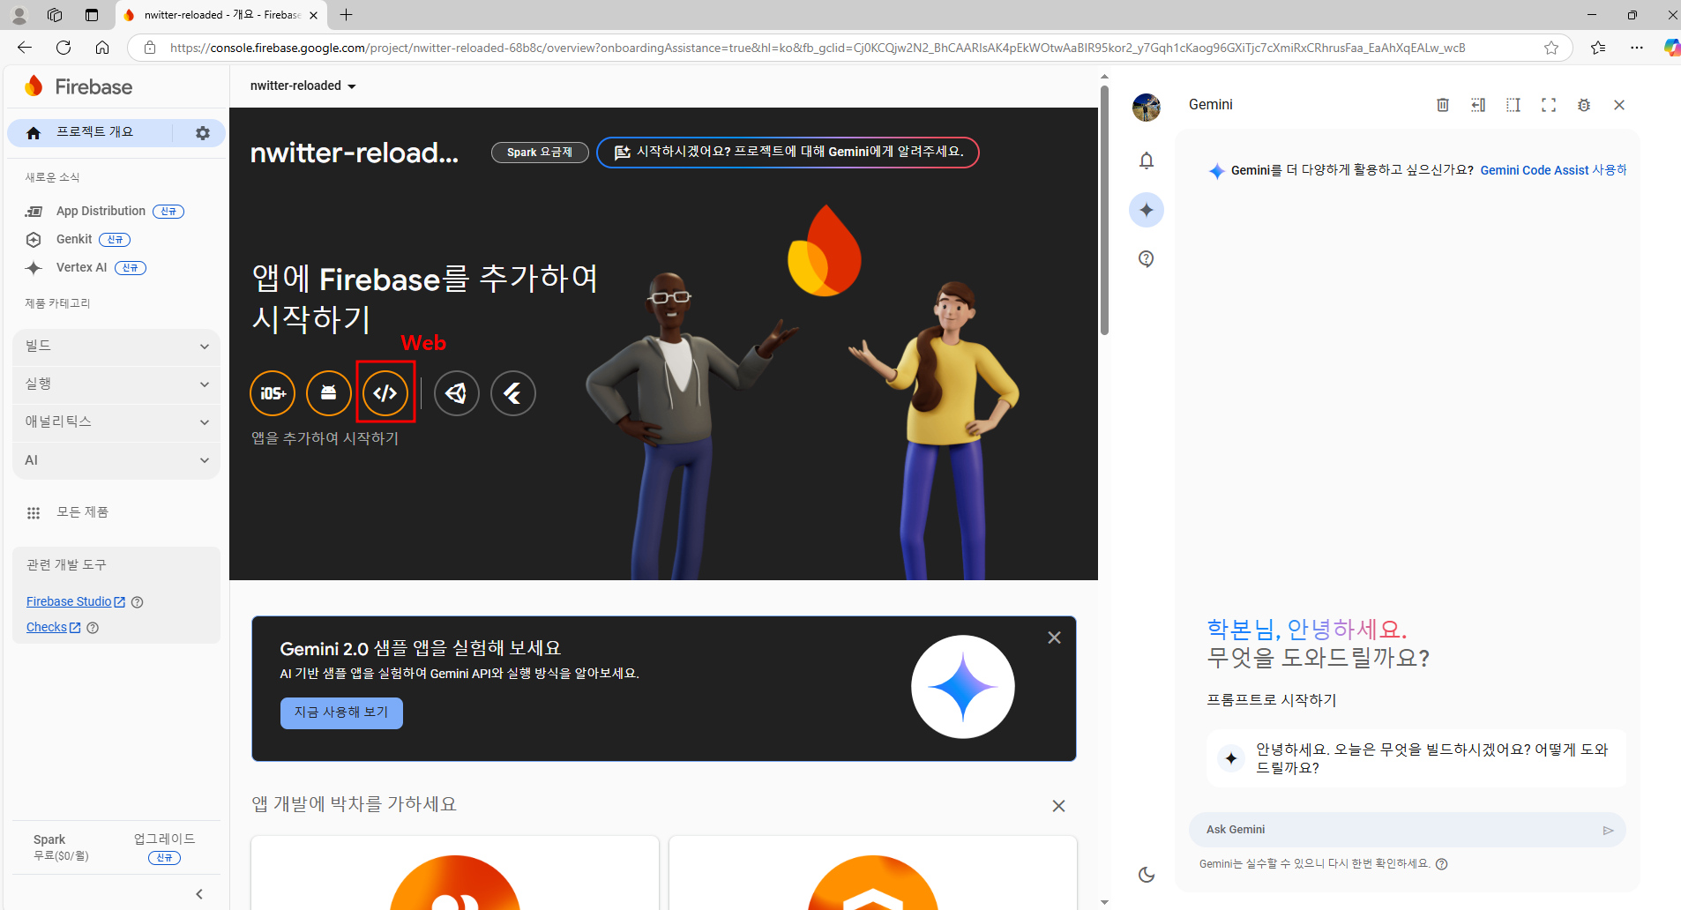The image size is (1681, 910).
Task: Open the Firebase Studio link
Action: (x=76, y=602)
